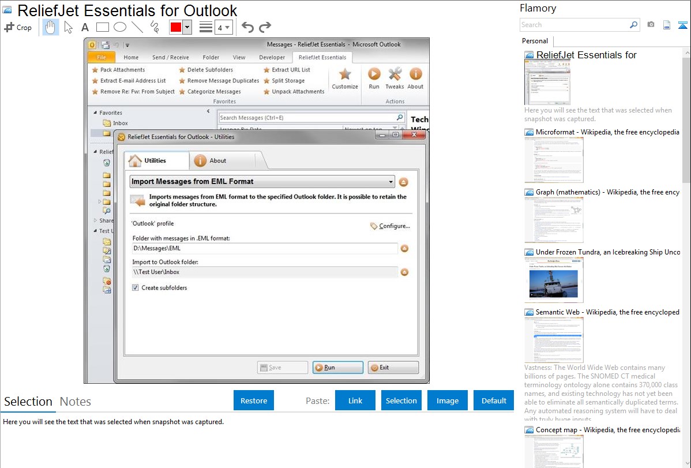Select the Utilities tab in dialog
This screenshot has height=468, width=691.
tap(156, 160)
